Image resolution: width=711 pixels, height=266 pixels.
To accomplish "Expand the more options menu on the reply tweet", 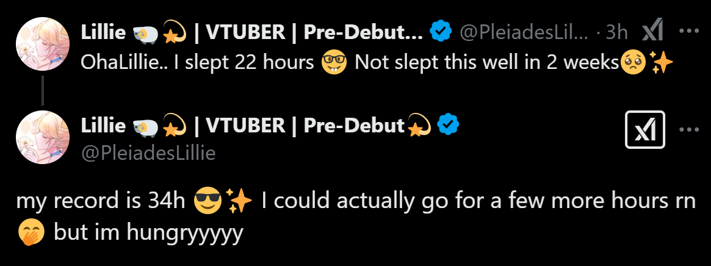I will pyautogui.click(x=689, y=129).
